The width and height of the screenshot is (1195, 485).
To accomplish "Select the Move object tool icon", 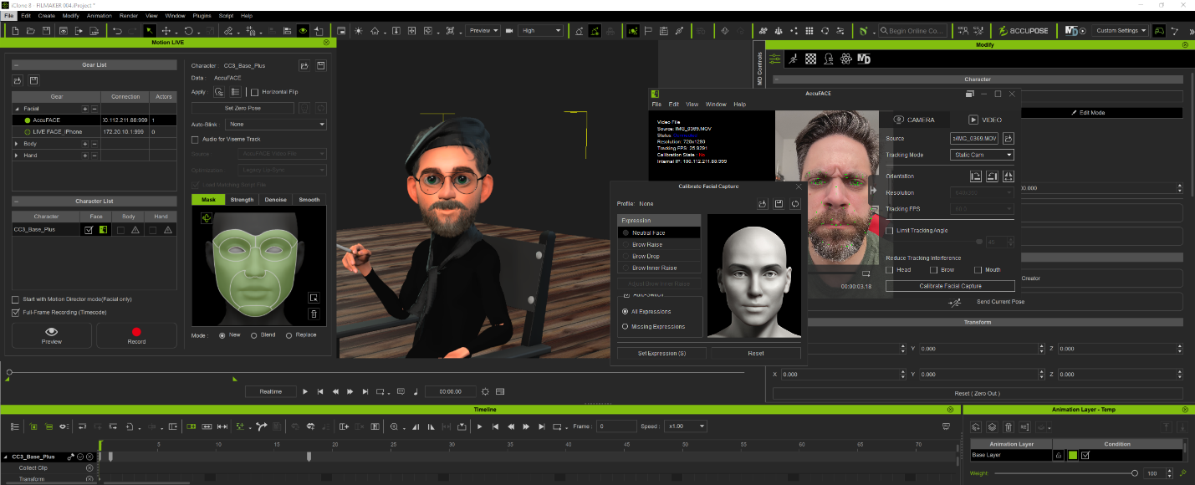I will 166,30.
